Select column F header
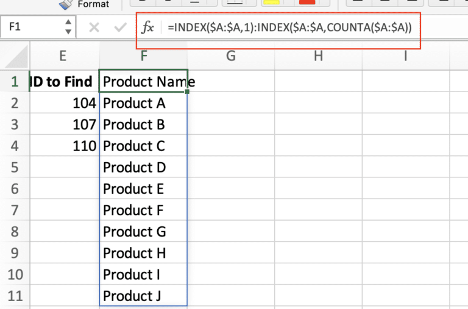 tap(143, 56)
